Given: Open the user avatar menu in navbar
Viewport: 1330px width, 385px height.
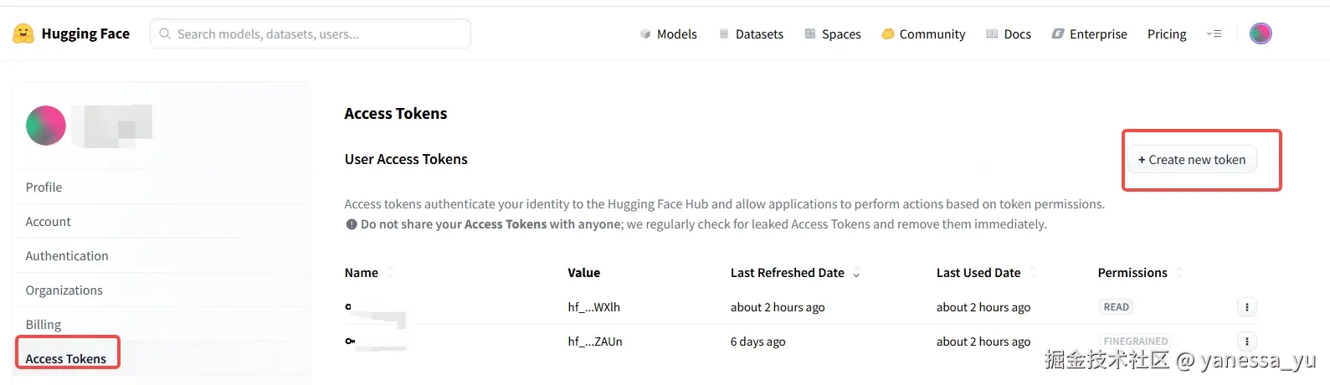Looking at the screenshot, I should pos(1260,33).
